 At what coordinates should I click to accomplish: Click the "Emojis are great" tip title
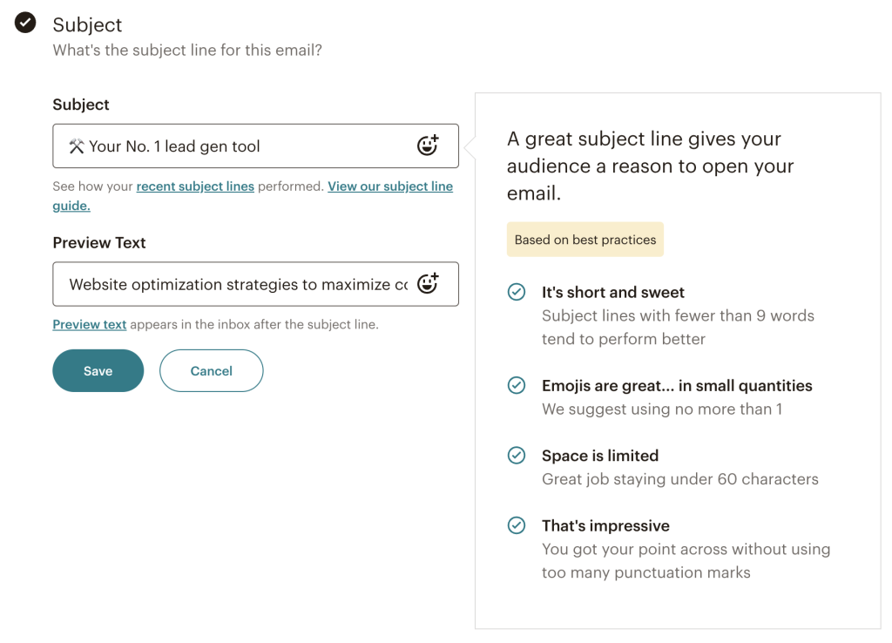tap(677, 385)
